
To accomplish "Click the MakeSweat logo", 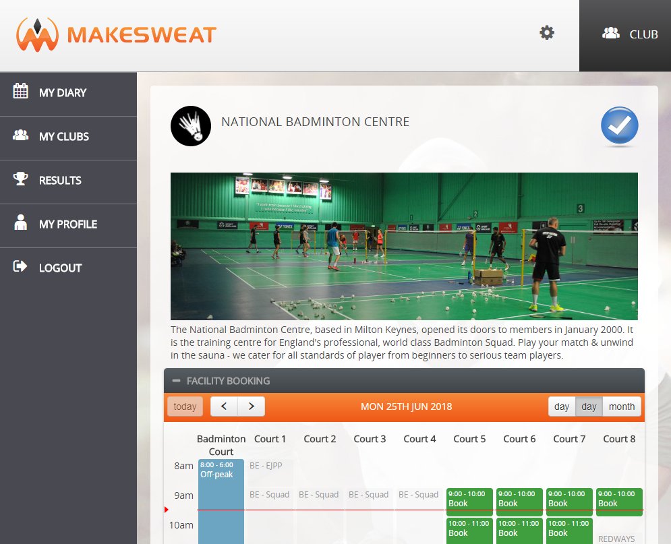I will point(116,34).
